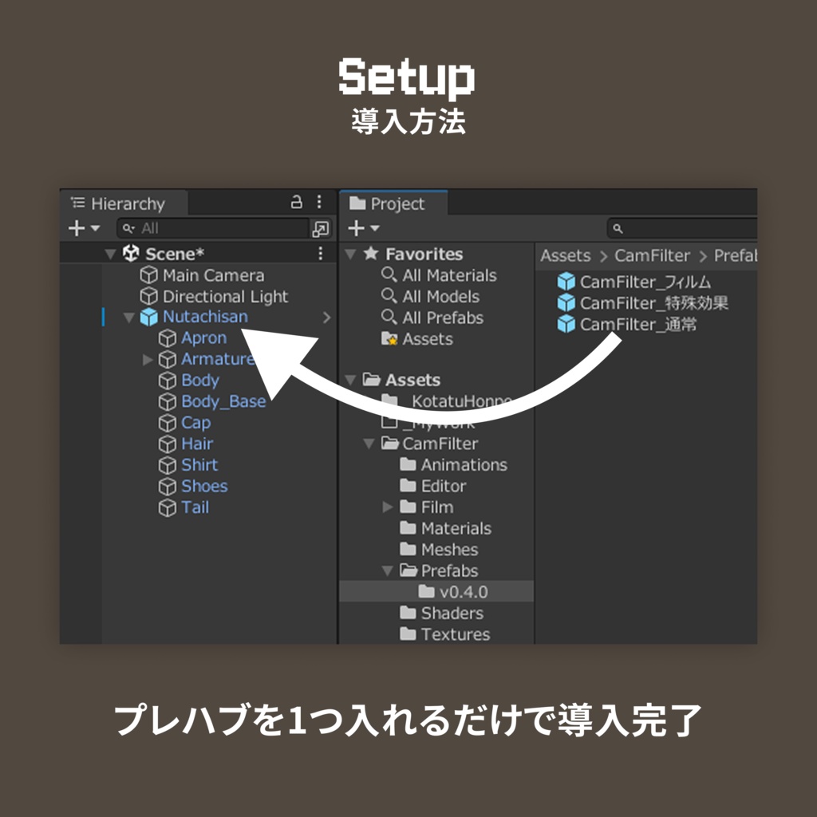Screen dimensions: 817x817
Task: Click the CamFilter breadcrumb link
Action: pyautogui.click(x=652, y=256)
